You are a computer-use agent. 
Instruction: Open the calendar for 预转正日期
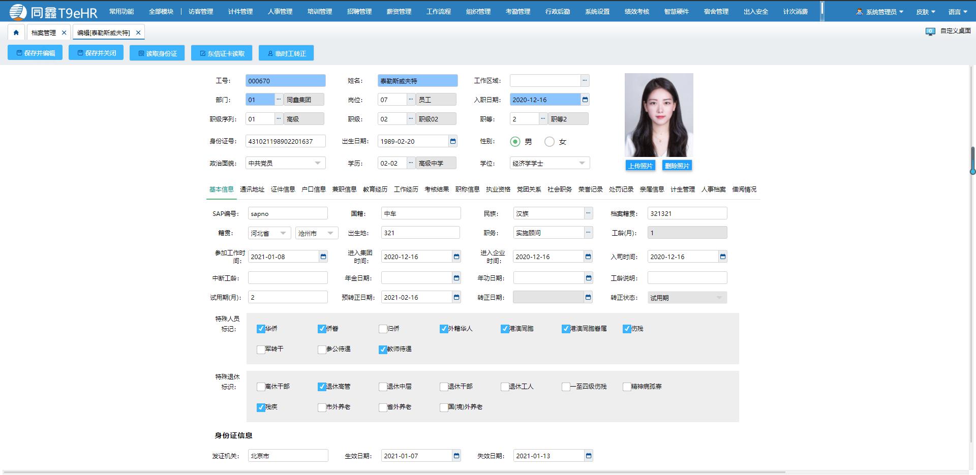[x=456, y=297]
